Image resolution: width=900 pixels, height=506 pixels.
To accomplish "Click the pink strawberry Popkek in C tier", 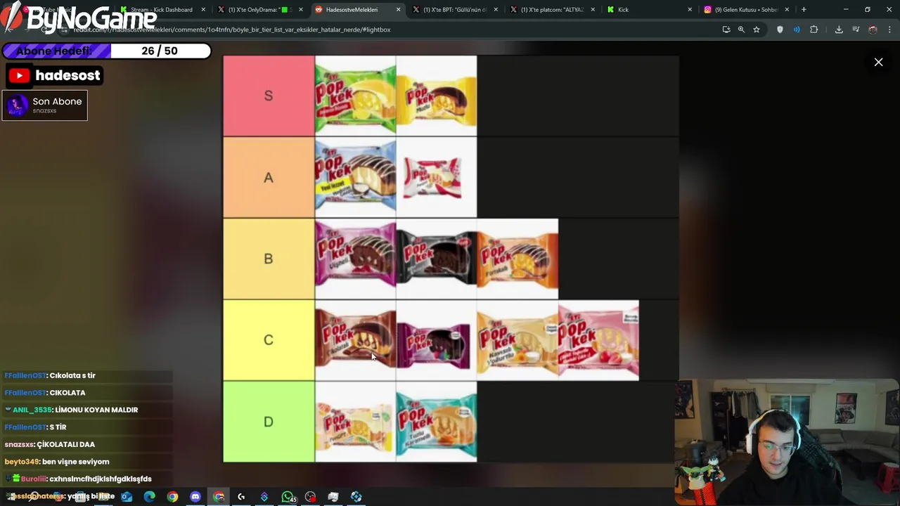I will (x=599, y=340).
